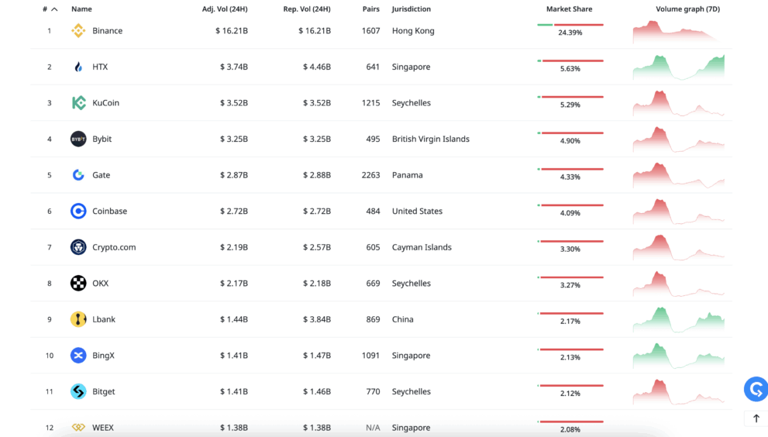The image size is (768, 437).
Task: Sort by the Pairs column header
Action: tap(370, 9)
